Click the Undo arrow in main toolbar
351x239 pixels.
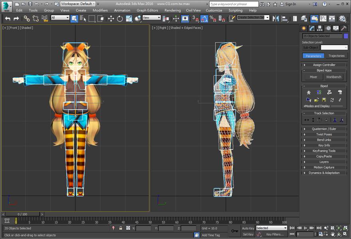click(8, 19)
